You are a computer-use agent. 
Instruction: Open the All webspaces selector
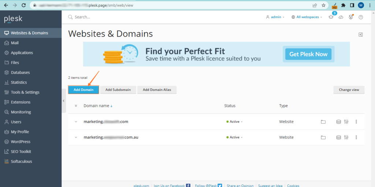pyautogui.click(x=307, y=17)
